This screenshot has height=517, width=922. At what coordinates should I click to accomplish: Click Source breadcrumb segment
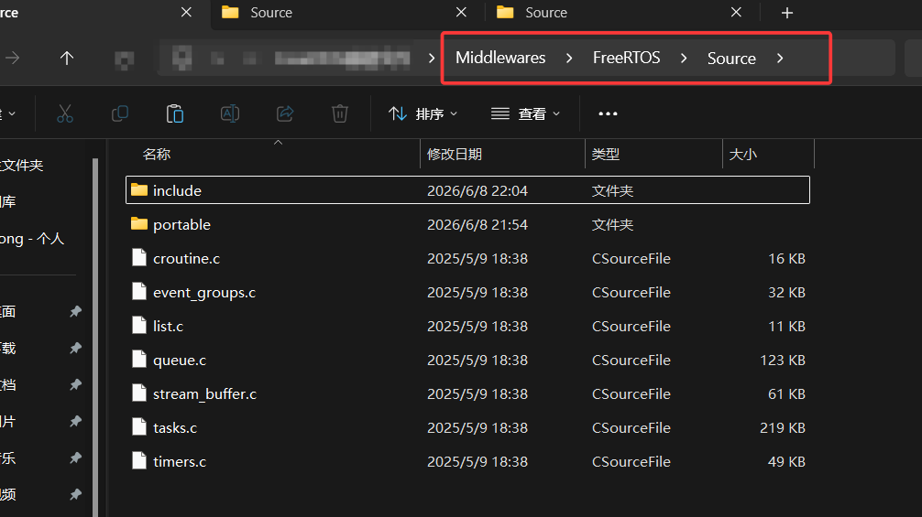coord(731,58)
